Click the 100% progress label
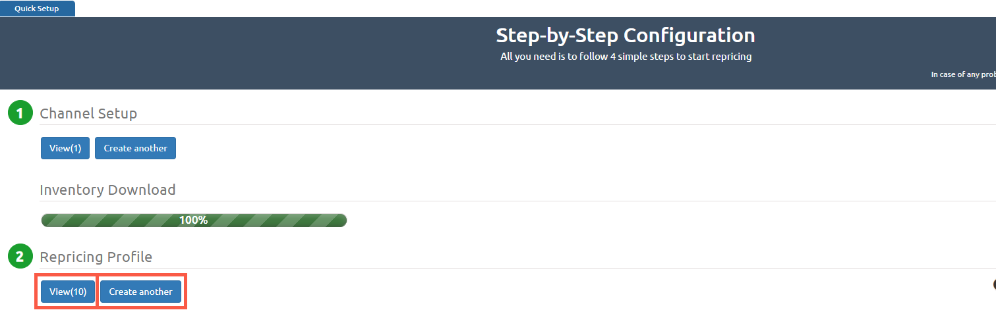996x310 pixels. 194,220
